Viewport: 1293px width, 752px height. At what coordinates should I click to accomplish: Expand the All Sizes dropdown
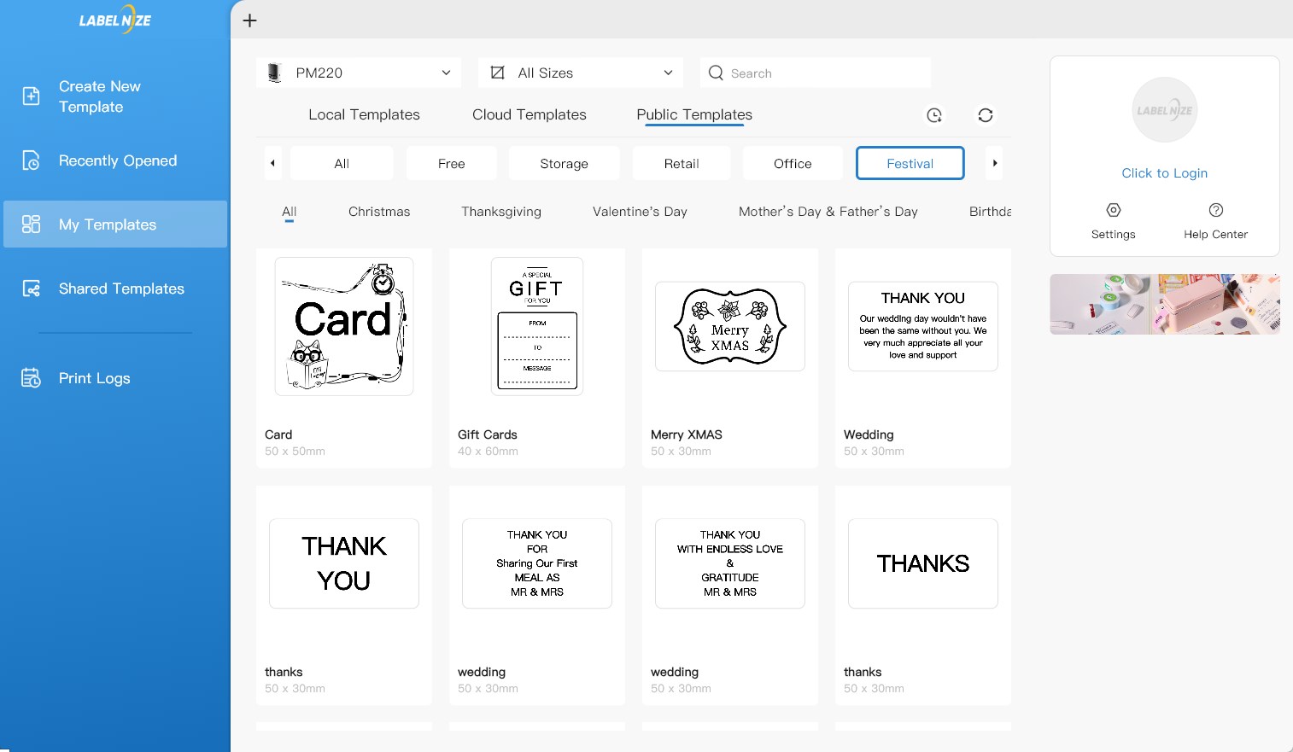coord(581,73)
